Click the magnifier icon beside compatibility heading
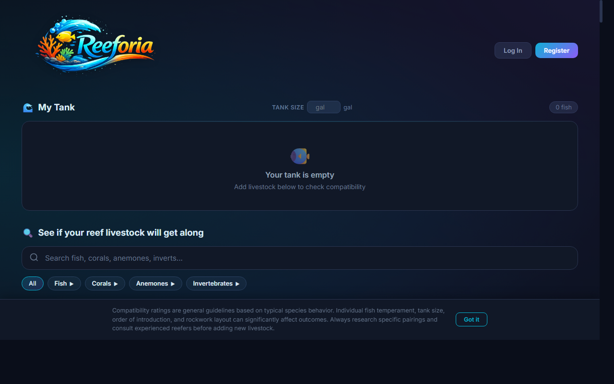Viewport: 614px width, 384px height. (28, 233)
